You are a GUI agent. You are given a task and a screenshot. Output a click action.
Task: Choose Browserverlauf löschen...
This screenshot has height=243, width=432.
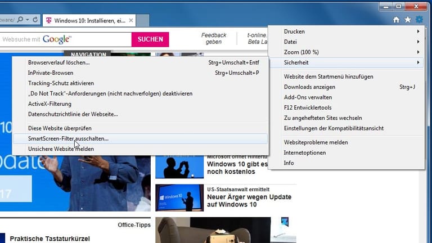coord(140,62)
